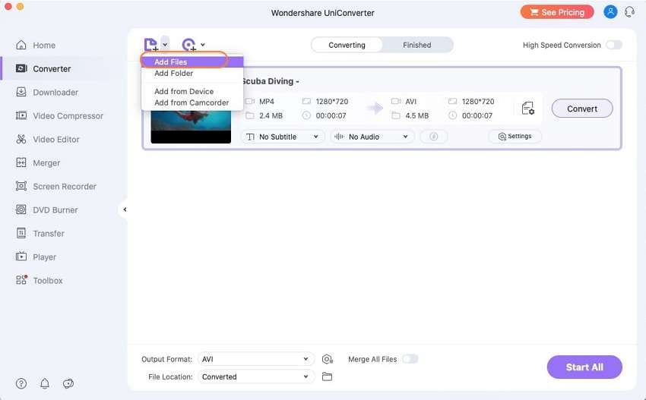Open Video Editor scissors icon
This screenshot has width=646, height=400.
[x=21, y=139]
